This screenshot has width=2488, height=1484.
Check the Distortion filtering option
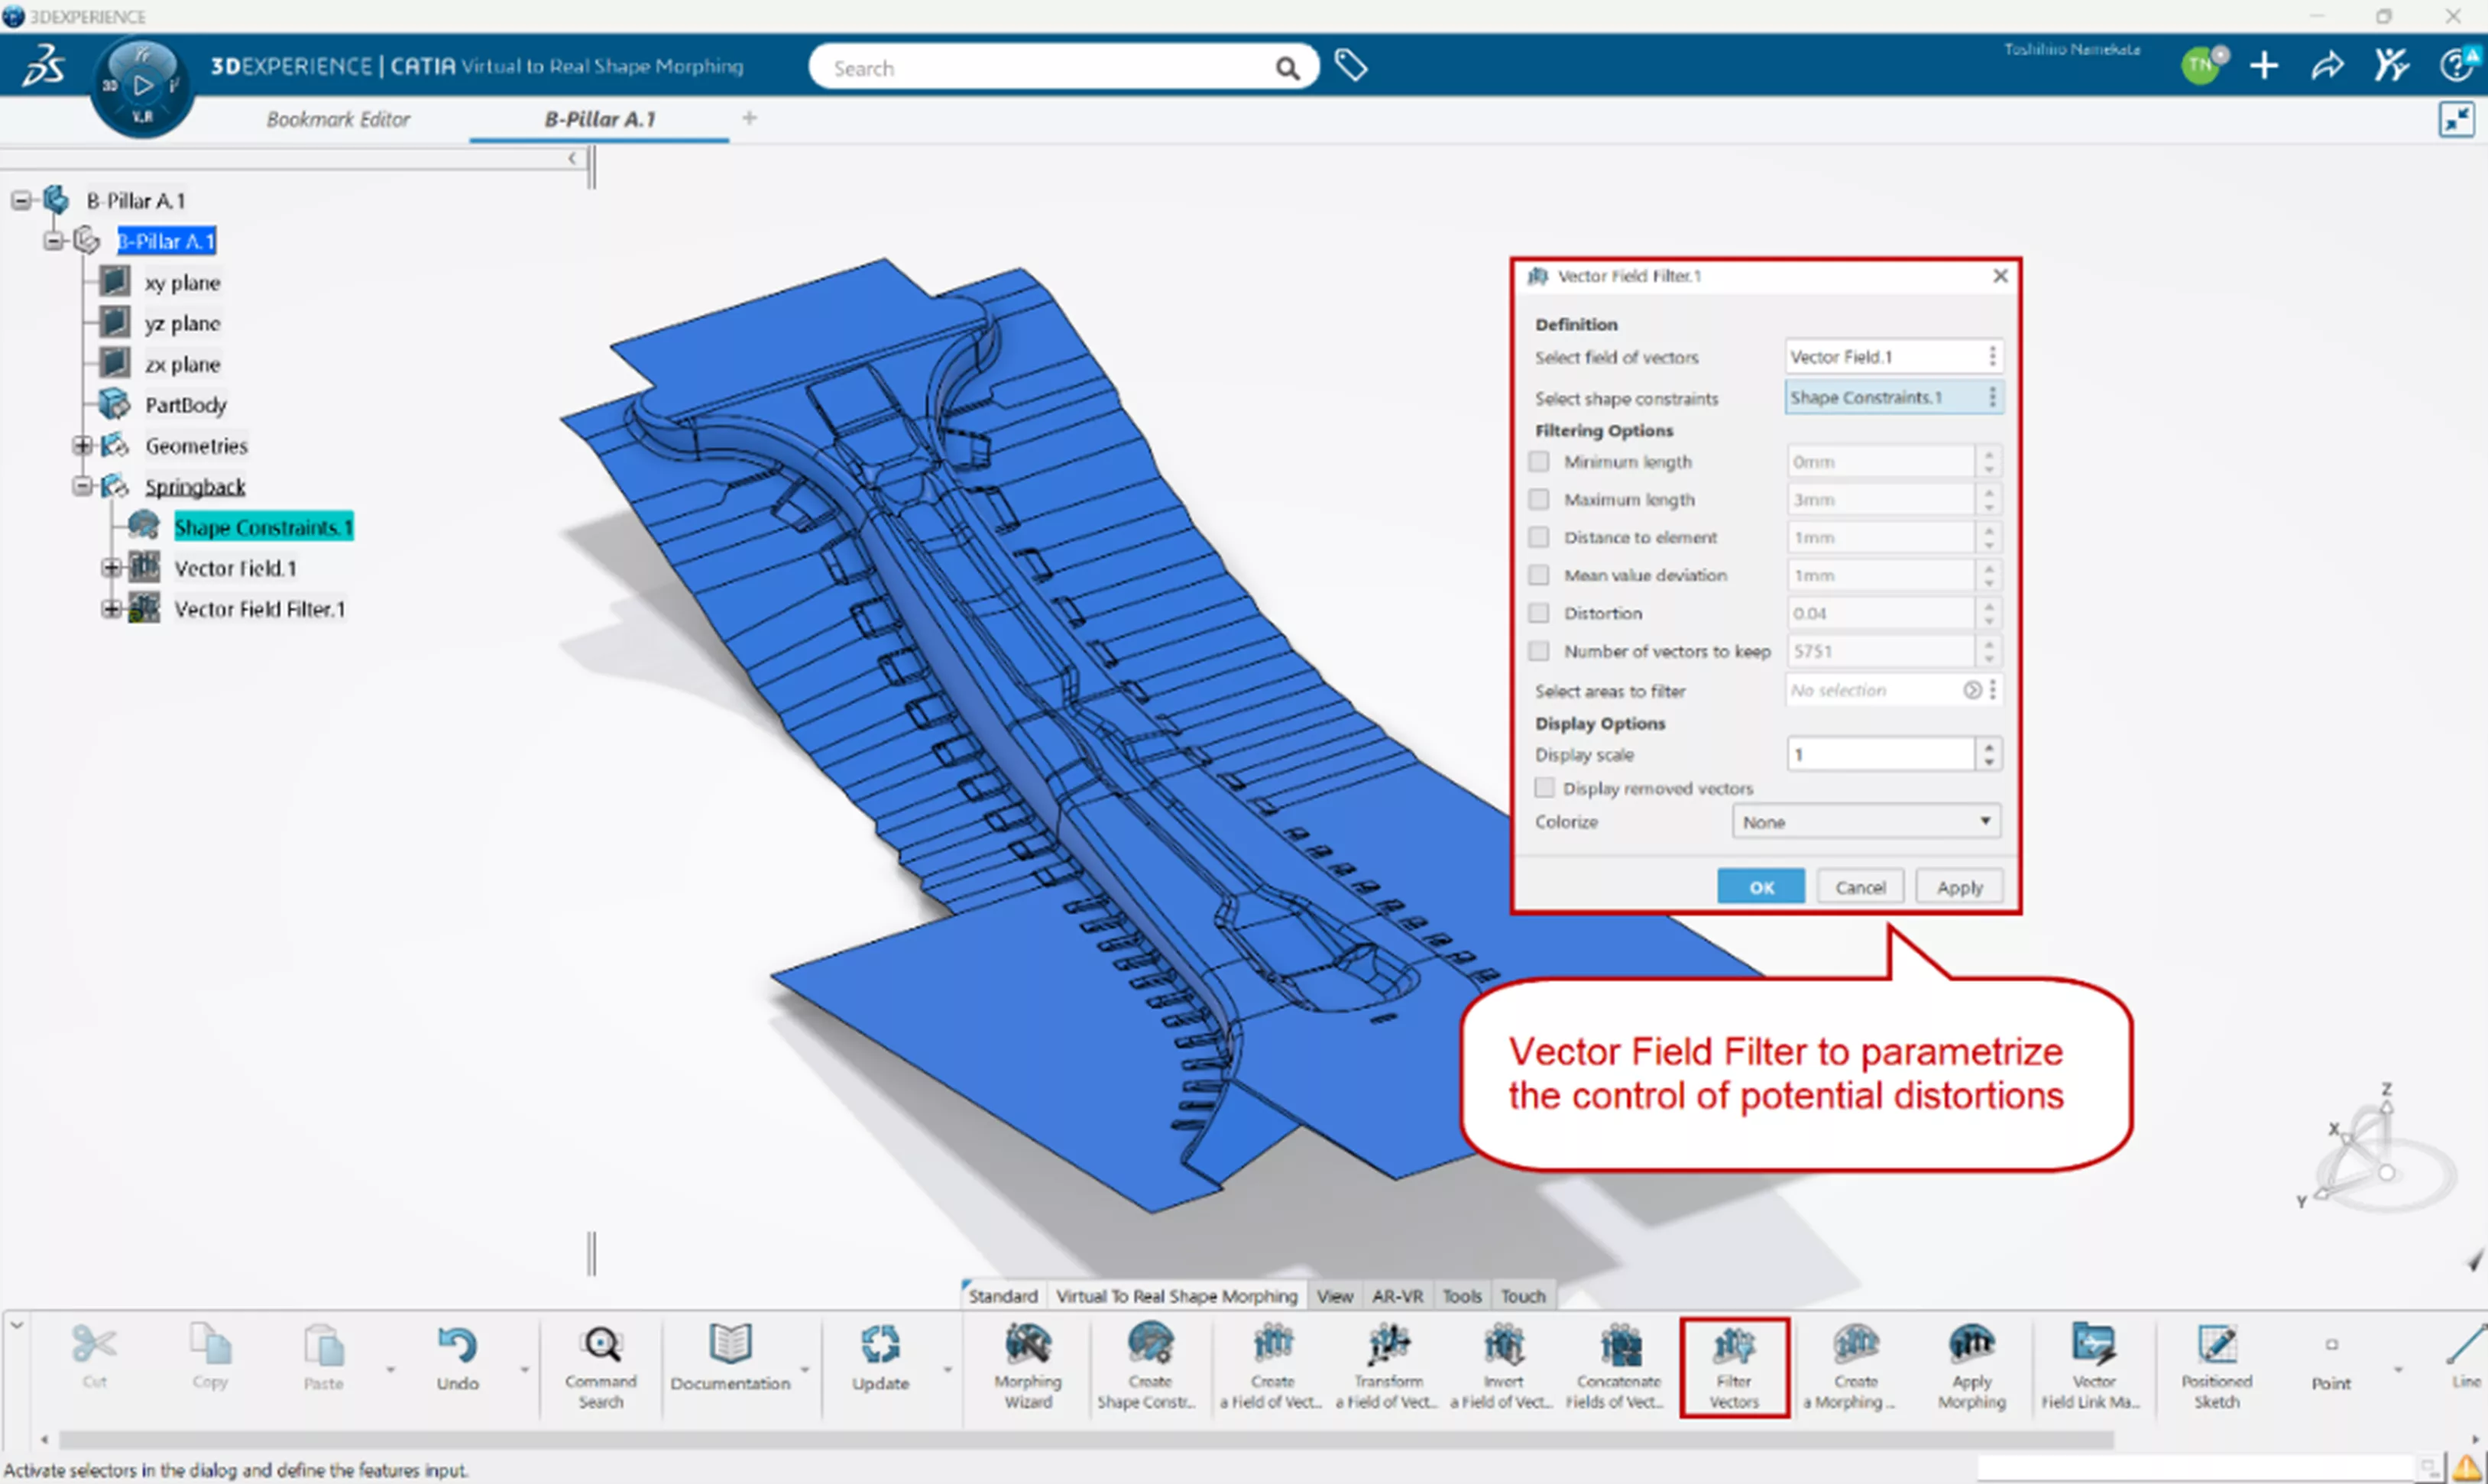1539,613
